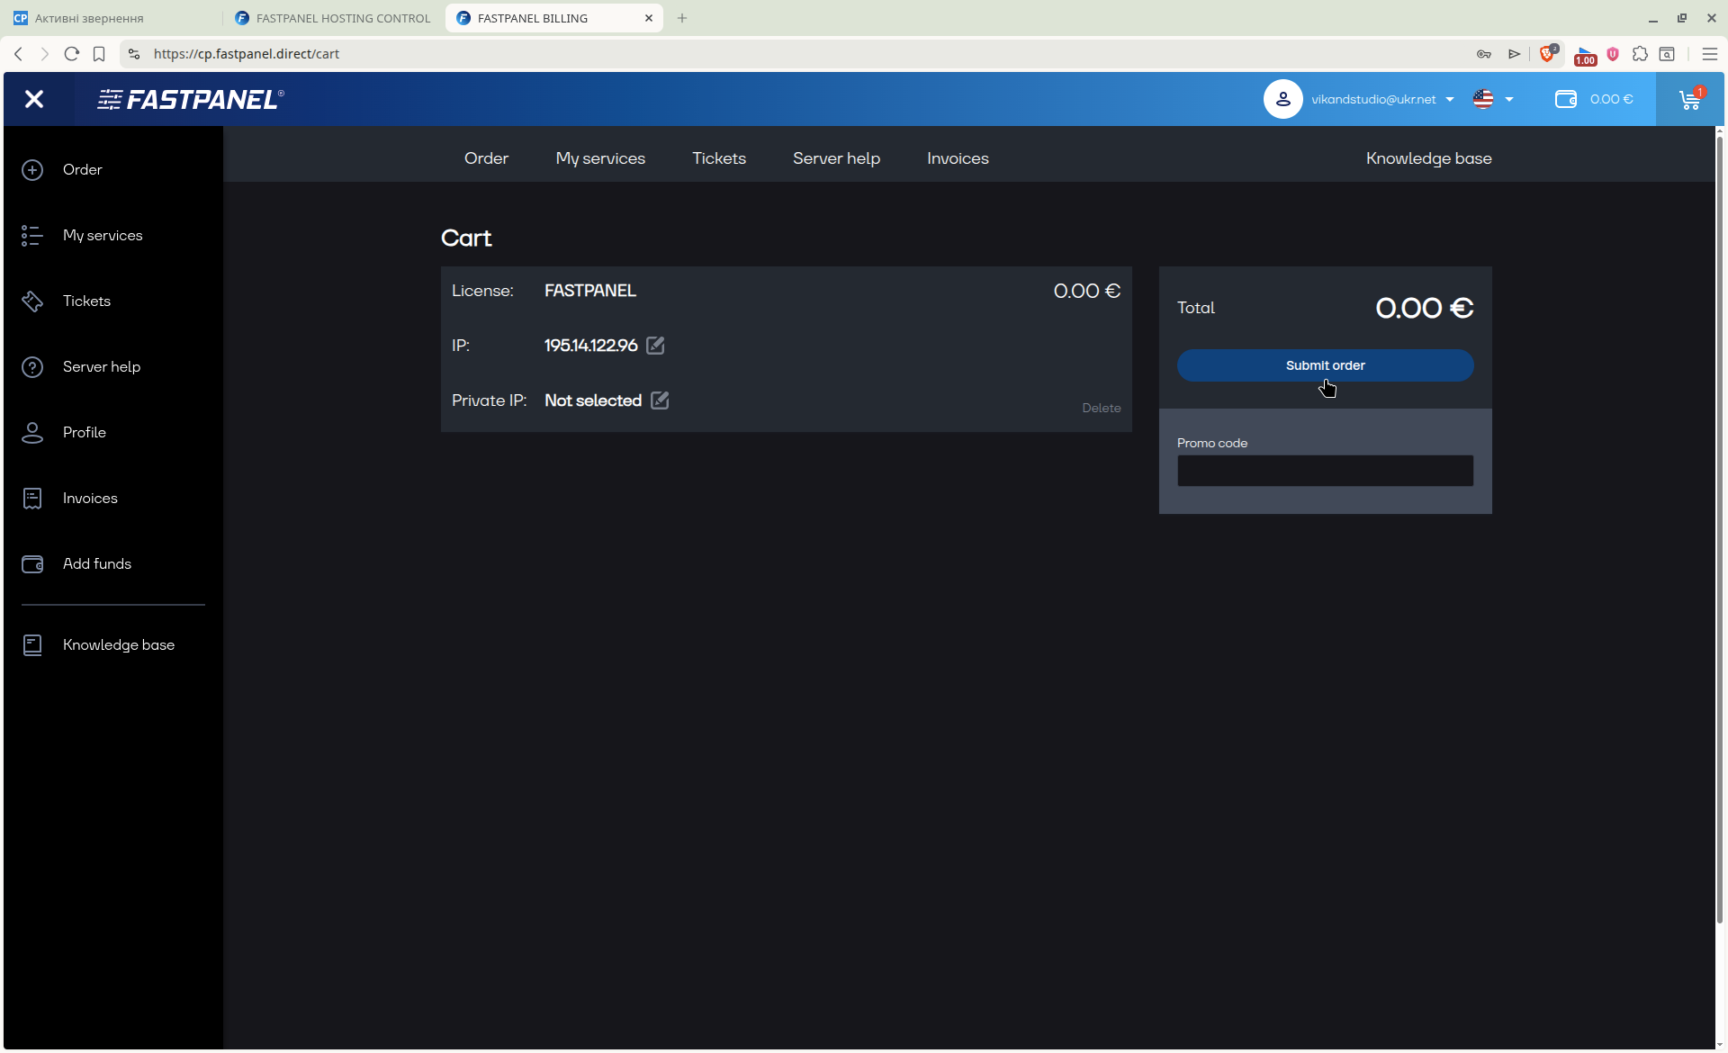The image size is (1728, 1053).
Task: Open Tickets in top navigation
Action: tap(719, 158)
